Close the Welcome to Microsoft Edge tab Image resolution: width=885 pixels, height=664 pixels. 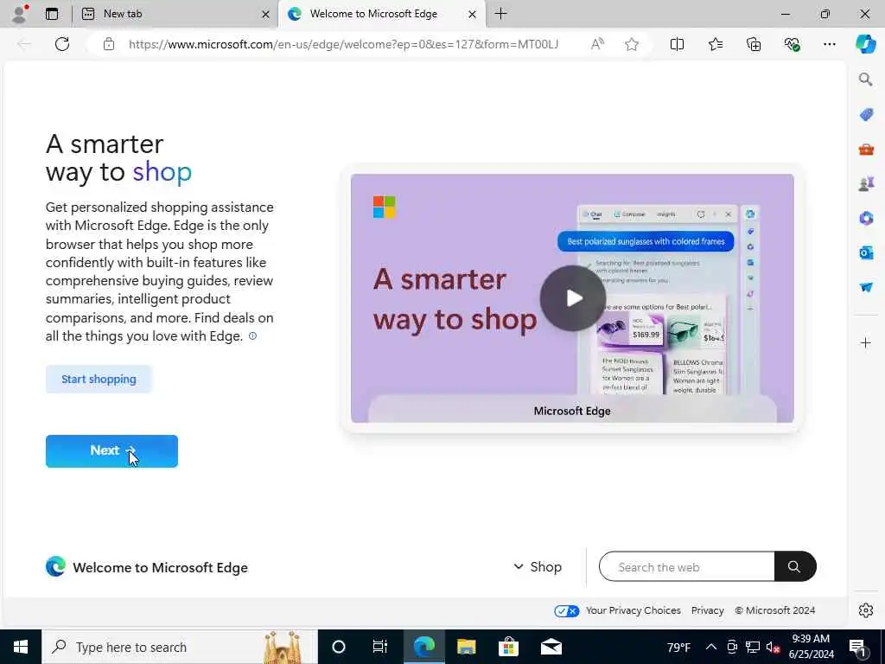coord(473,14)
